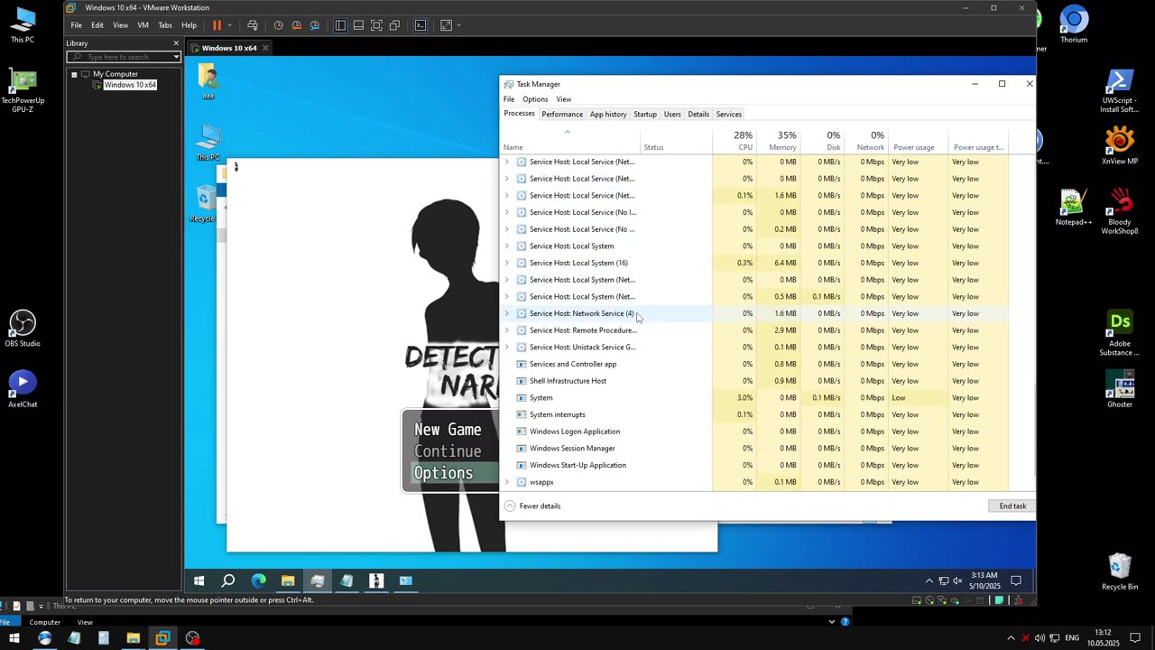The width and height of the screenshot is (1155, 650).
Task: Open the guest taskbar search icon
Action: [x=228, y=580]
